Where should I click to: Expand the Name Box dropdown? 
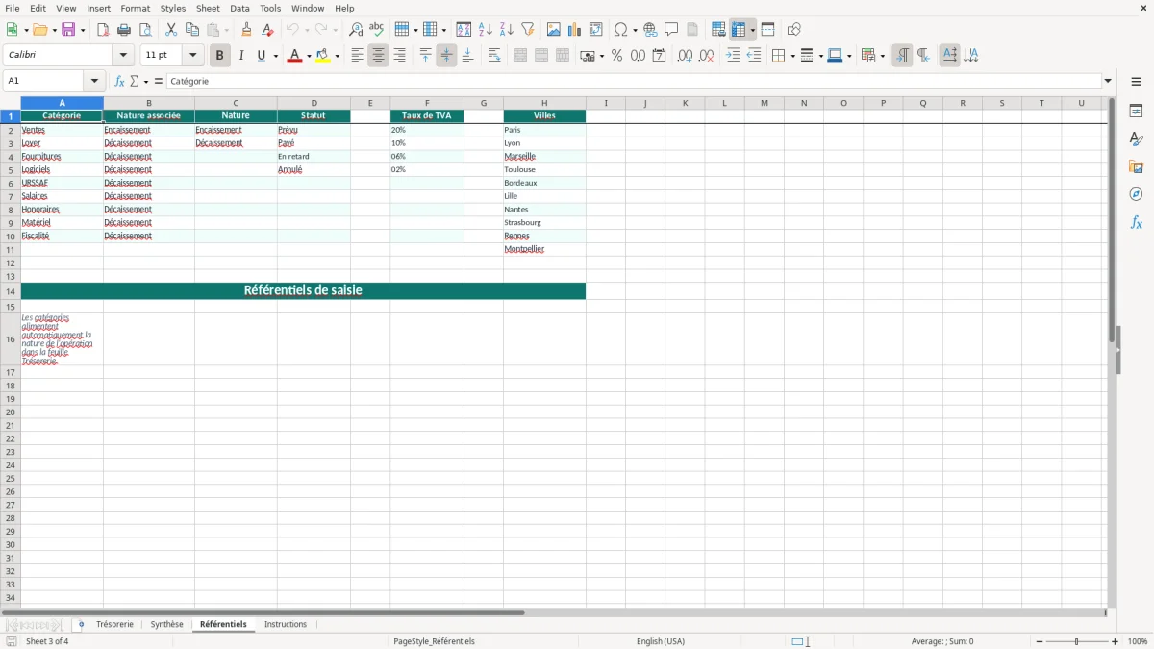pyautogui.click(x=94, y=82)
